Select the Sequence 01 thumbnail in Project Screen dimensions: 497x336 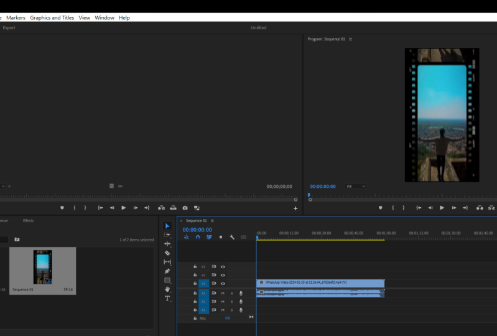[x=42, y=267]
